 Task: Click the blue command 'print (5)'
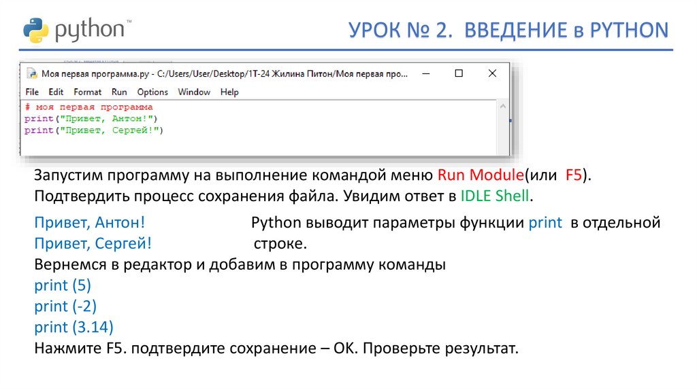[x=63, y=285]
